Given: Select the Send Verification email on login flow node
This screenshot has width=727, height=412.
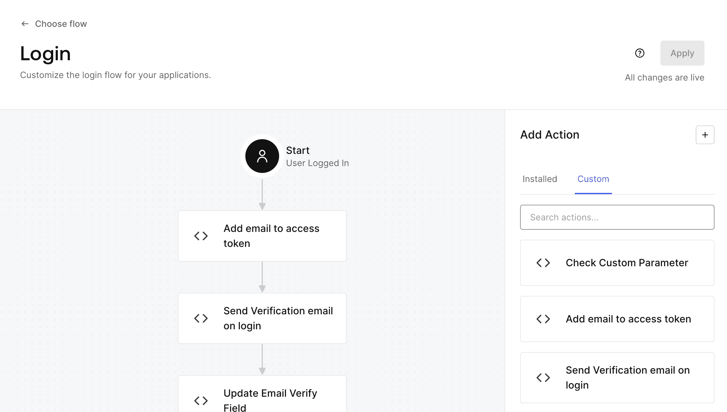Looking at the screenshot, I should [x=262, y=318].
